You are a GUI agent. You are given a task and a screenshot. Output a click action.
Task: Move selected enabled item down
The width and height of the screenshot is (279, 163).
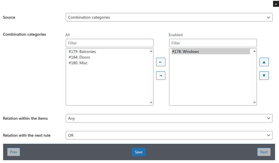click(264, 76)
